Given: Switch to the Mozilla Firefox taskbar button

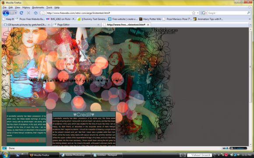Looking at the screenshot, I should (44, 155).
